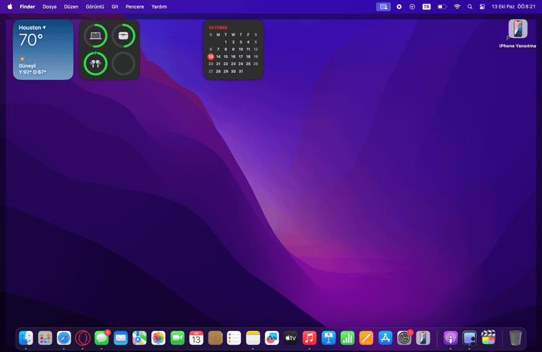Image resolution: width=542 pixels, height=352 pixels.
Task: Launch Freeform from the Dock
Action: 272,338
